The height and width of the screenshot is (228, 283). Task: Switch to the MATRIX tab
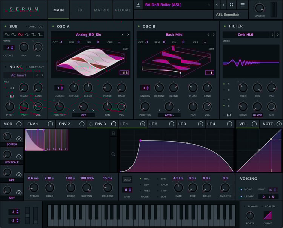(102, 10)
